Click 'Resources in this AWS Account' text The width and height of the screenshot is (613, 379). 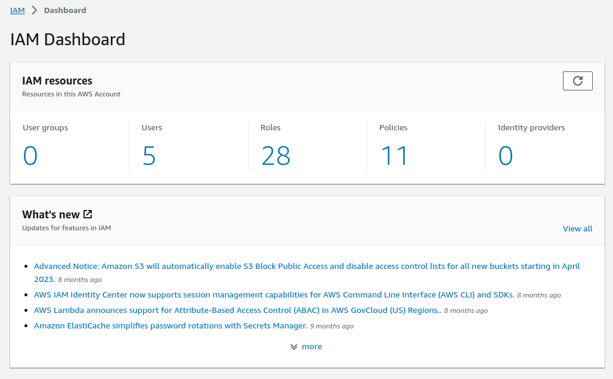coord(71,94)
